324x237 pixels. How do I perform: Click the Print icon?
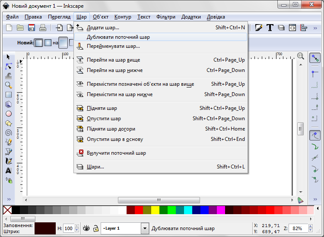click(43, 28)
